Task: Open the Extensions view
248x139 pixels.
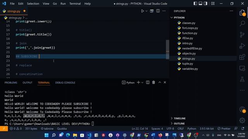Action: click(242, 57)
